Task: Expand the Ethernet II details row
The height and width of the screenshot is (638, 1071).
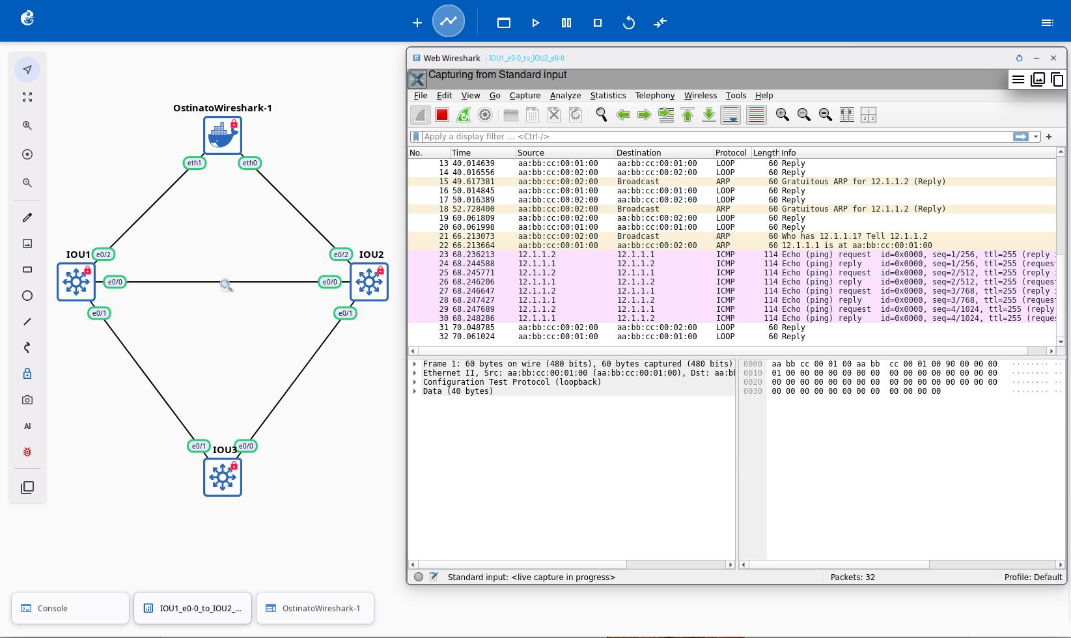Action: click(415, 373)
